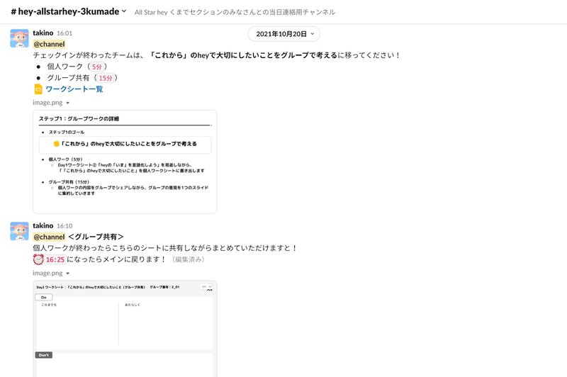Viewport: 567px width, 377px height.
Task: Click the 5分 code label
Action: pos(97,67)
